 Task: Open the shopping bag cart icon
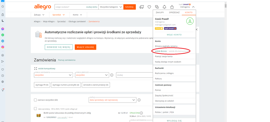click(x=172, y=7)
